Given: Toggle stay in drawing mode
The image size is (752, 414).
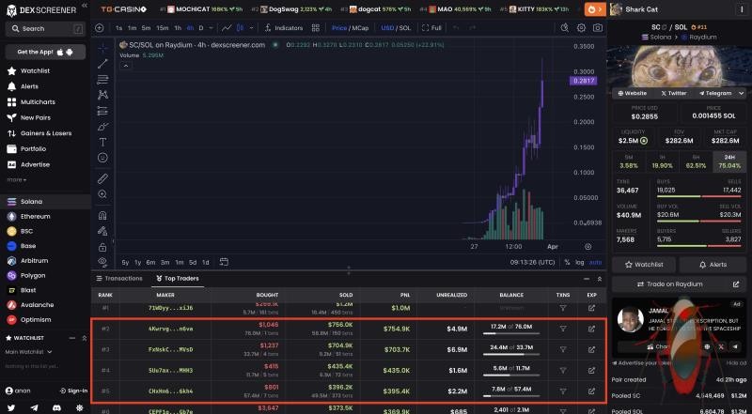Looking at the screenshot, I should tap(102, 231).
